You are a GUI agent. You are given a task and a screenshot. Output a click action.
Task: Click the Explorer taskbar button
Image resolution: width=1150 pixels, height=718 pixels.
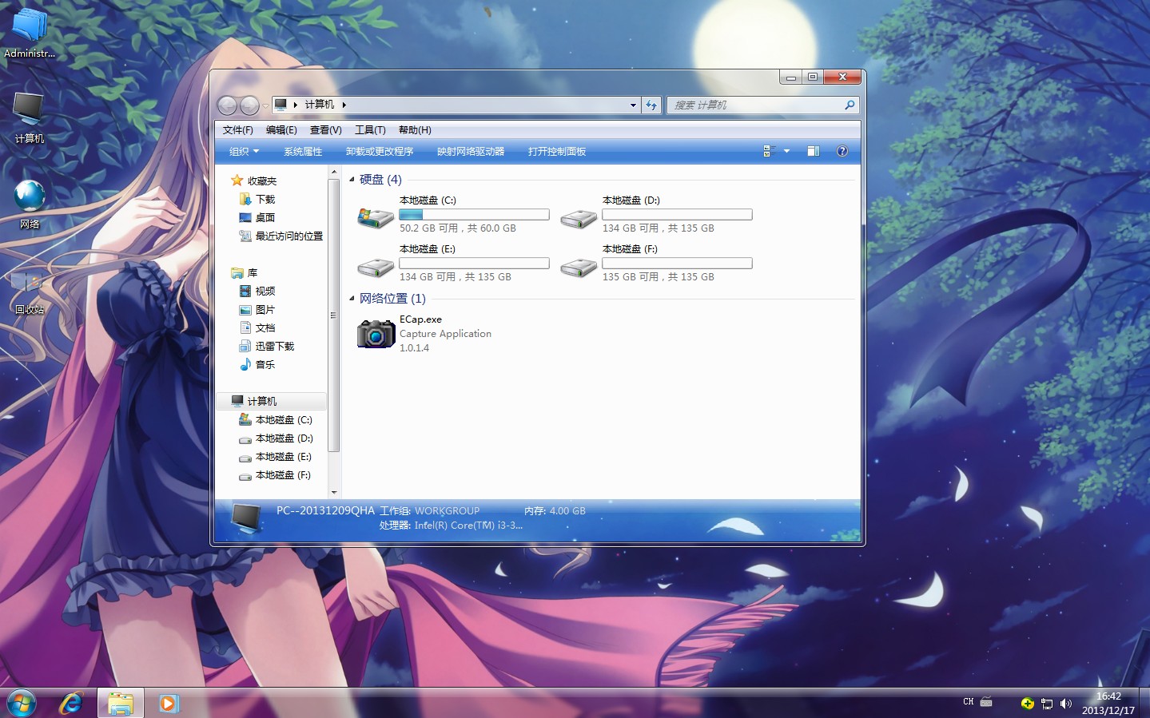(121, 703)
